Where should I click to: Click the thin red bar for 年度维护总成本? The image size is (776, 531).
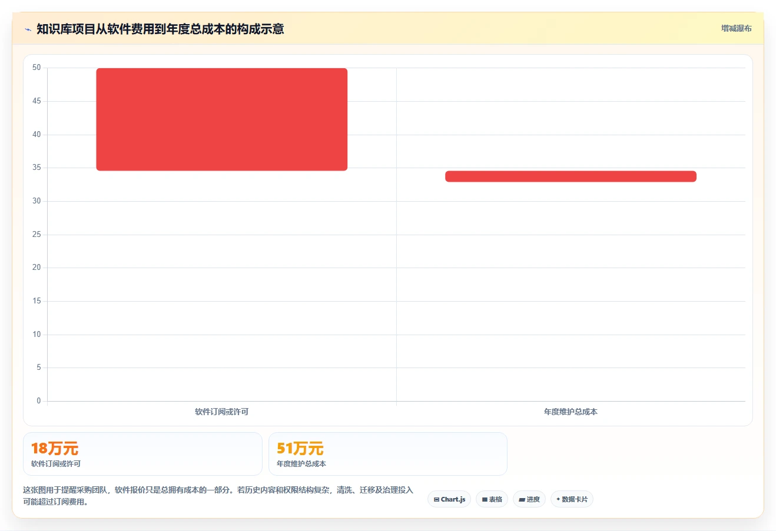571,176
